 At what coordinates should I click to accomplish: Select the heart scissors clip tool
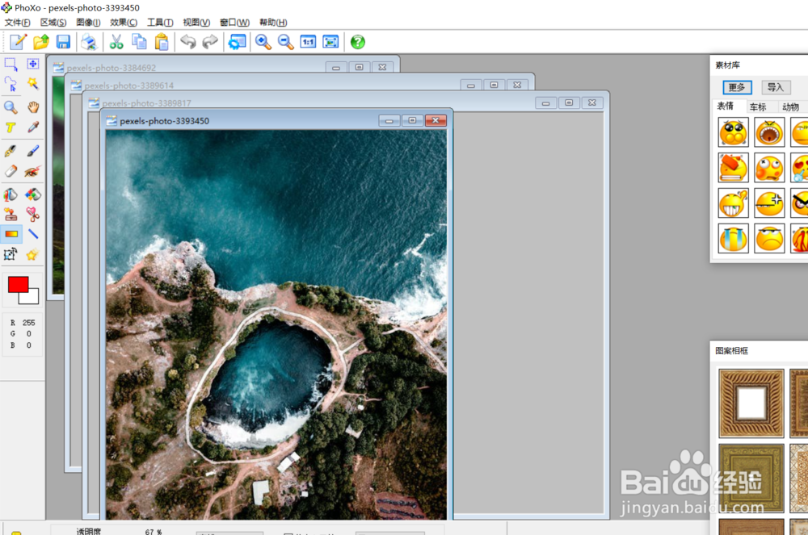(33, 214)
